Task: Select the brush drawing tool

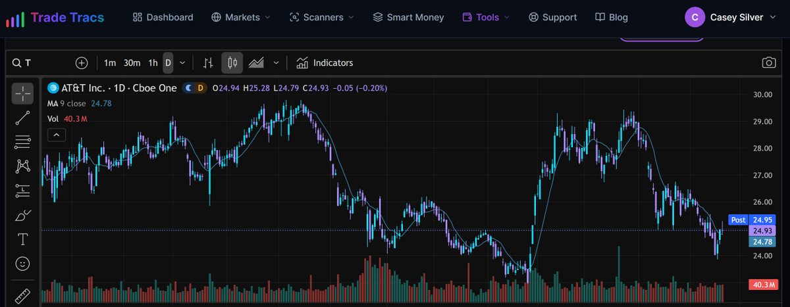Action: [x=22, y=215]
